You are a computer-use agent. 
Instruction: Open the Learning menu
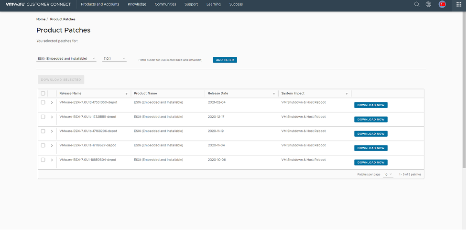pos(214,4)
